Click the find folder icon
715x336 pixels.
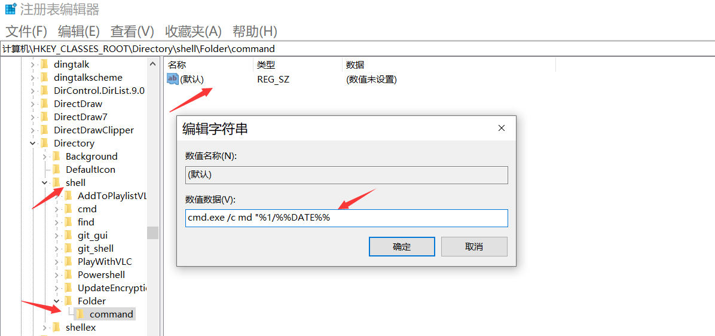pyautogui.click(x=68, y=222)
